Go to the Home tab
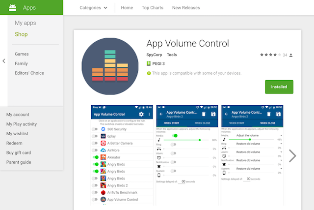 (127, 8)
